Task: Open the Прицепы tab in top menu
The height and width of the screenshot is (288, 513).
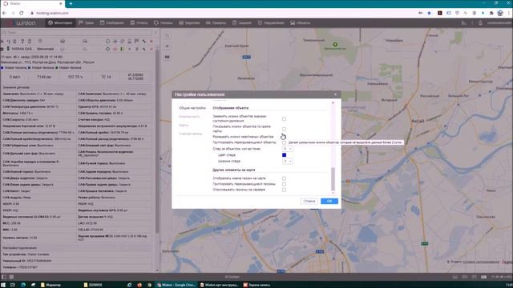Action: (x=216, y=23)
